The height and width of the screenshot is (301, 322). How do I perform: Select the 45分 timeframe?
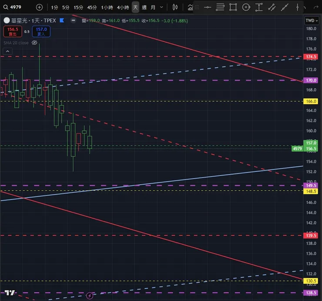click(x=92, y=7)
